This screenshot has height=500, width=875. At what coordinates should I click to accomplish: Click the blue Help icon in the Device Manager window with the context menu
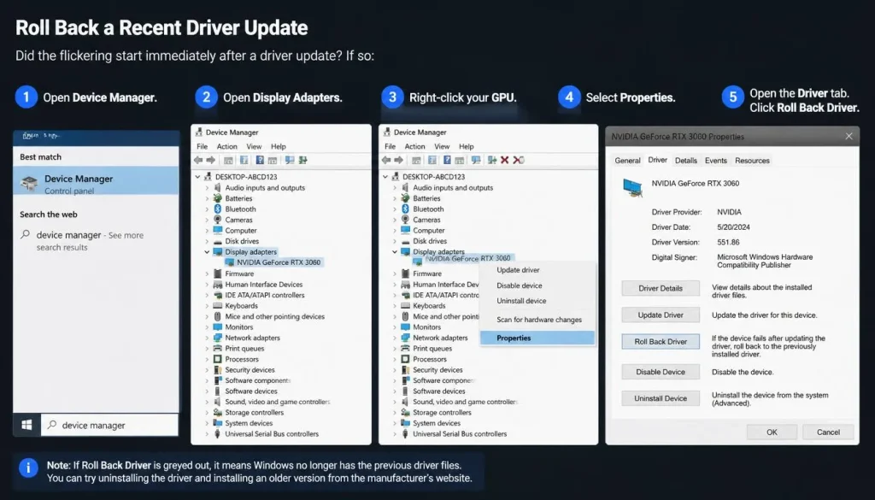tap(447, 160)
